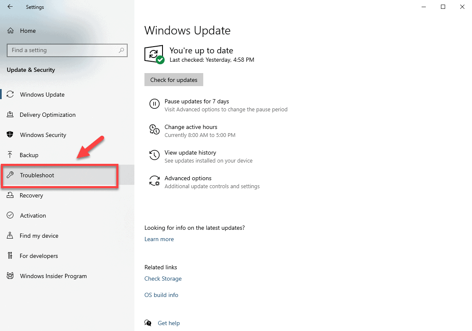Click the Find a setting search box
Viewport: 472px width, 331px height.
tap(67, 50)
